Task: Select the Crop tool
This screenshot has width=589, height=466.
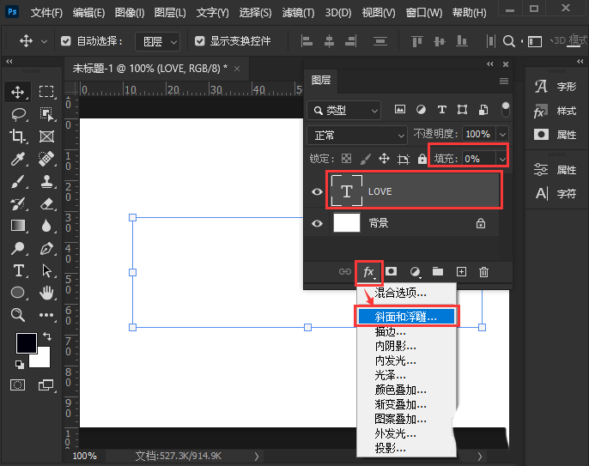Action: coord(18,136)
